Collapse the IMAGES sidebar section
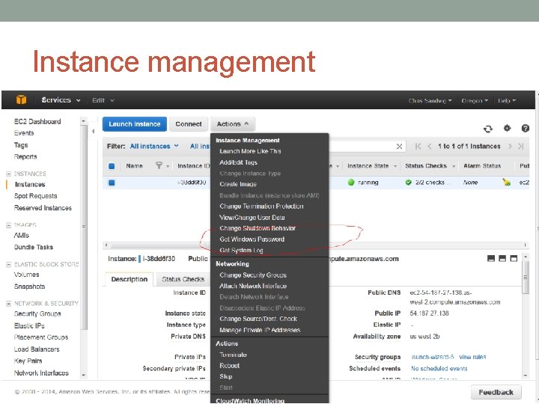 click(8, 225)
